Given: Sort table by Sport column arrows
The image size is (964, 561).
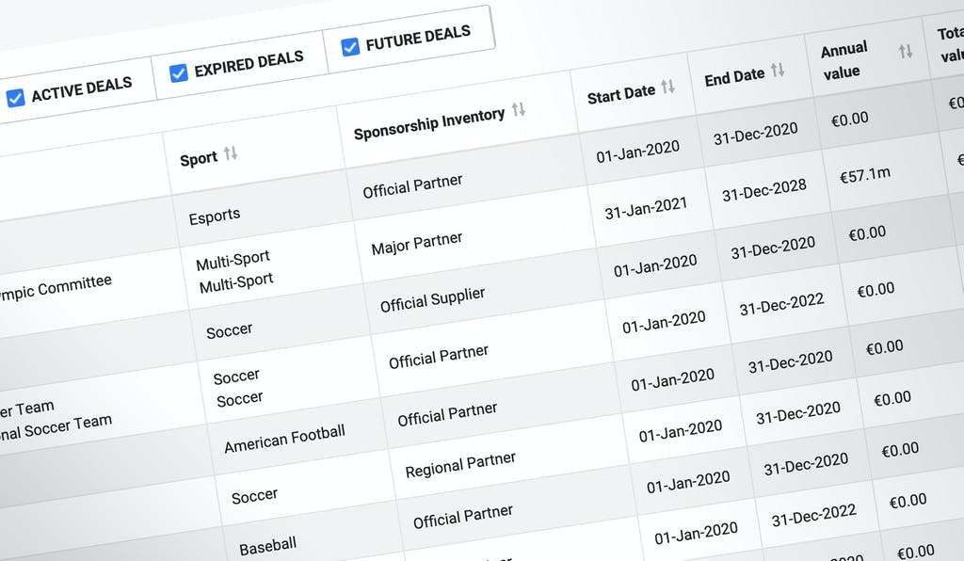Looking at the screenshot, I should click(230, 153).
